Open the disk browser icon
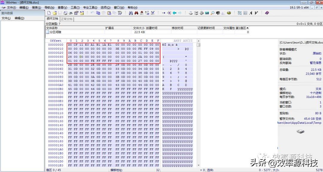The height and width of the screenshot is (172, 323). (x=191, y=13)
